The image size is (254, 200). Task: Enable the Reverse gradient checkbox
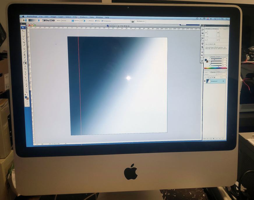click(89, 20)
